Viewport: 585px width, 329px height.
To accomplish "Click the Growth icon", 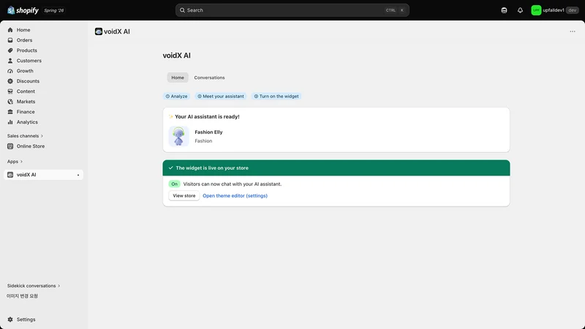I will pyautogui.click(x=10, y=71).
